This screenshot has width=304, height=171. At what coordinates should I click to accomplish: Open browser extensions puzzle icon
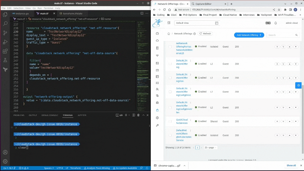(x=285, y=9)
